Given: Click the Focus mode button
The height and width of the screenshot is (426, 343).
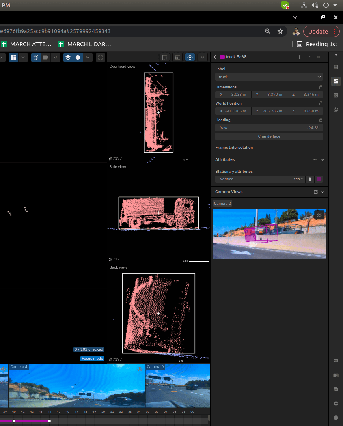Looking at the screenshot, I should tap(92, 359).
